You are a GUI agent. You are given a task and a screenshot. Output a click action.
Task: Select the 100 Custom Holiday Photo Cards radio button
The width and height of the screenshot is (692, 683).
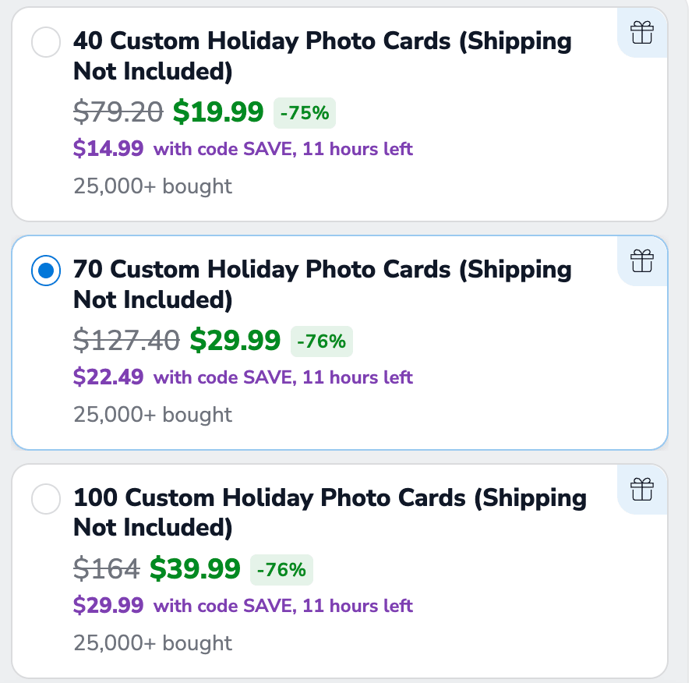[x=46, y=499]
